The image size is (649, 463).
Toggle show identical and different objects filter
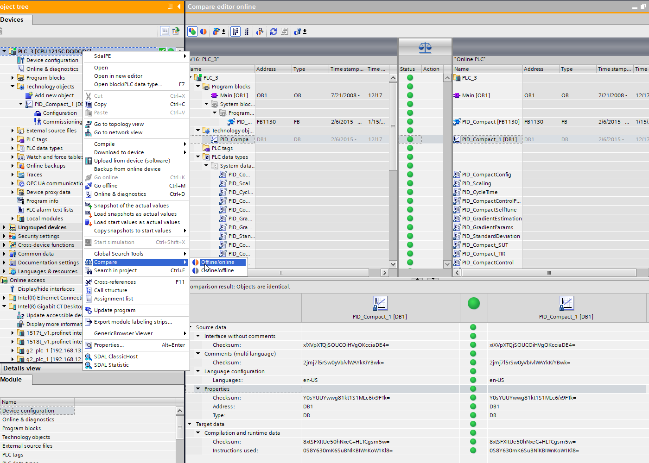pos(192,31)
